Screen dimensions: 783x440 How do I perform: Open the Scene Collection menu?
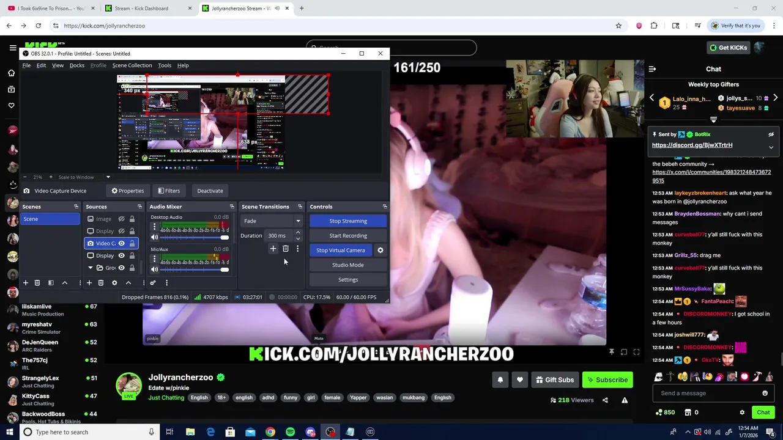pyautogui.click(x=132, y=65)
